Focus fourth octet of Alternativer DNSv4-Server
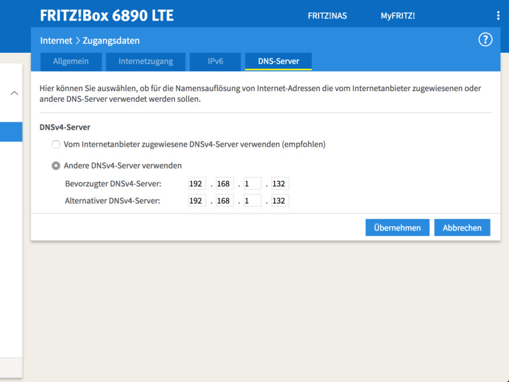This screenshot has width=509, height=382. tap(280, 200)
